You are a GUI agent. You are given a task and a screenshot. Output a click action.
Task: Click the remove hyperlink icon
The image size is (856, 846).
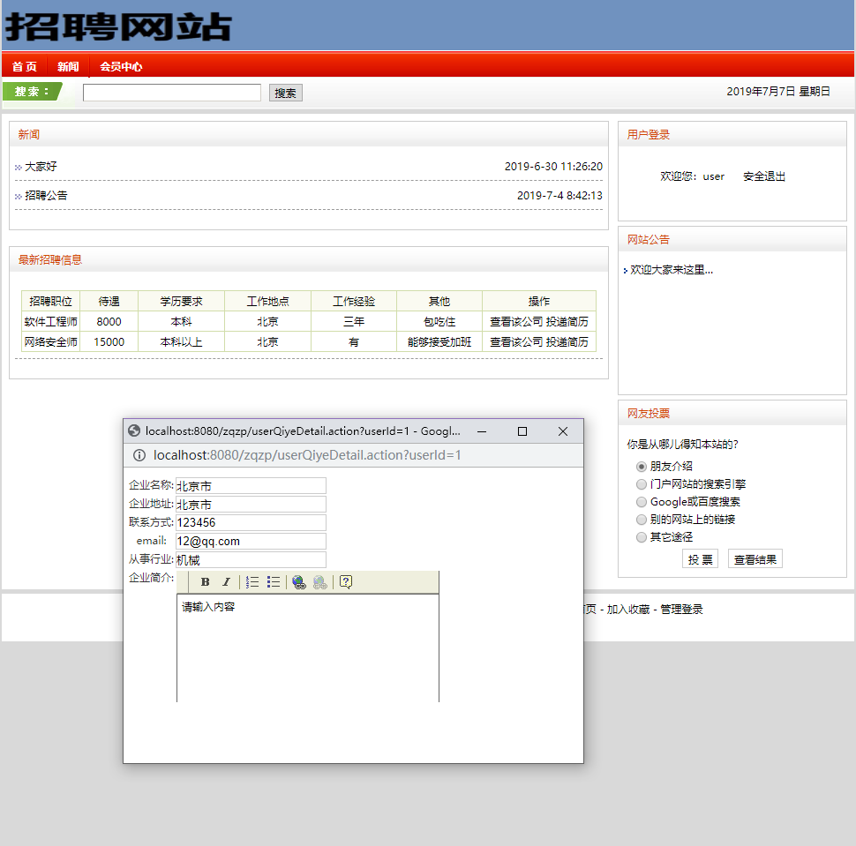319,582
